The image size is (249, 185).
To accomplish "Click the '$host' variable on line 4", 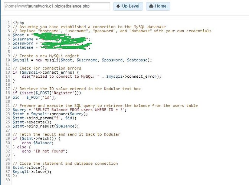I will [x=18, y=35].
